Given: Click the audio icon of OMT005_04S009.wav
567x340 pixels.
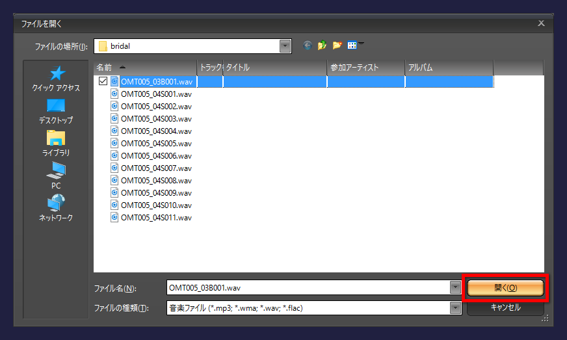Looking at the screenshot, I should 114,193.
